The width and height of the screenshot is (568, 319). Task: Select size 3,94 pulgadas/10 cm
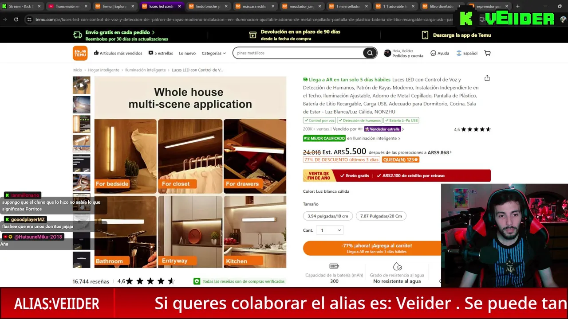328,216
